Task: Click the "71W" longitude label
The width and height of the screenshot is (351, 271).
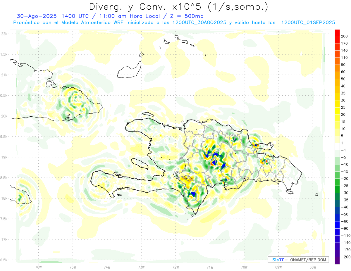Action: point(210,267)
